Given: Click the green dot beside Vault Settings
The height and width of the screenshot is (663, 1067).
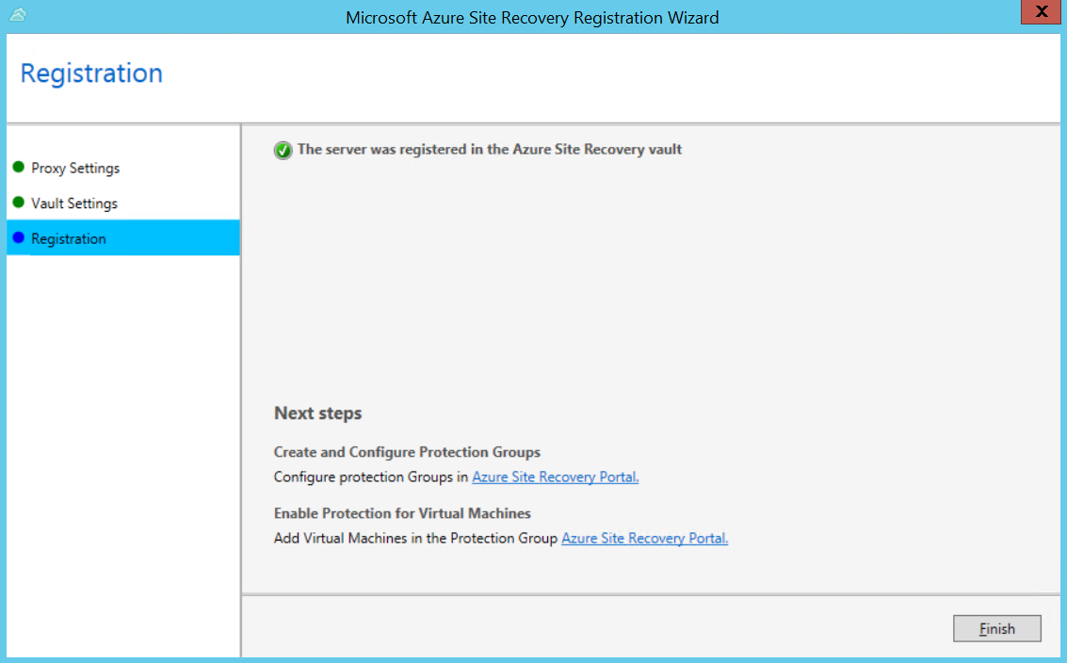Looking at the screenshot, I should [18, 202].
